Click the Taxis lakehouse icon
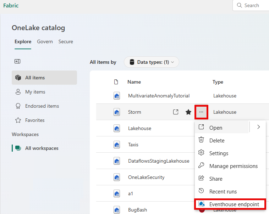 pos(116,145)
